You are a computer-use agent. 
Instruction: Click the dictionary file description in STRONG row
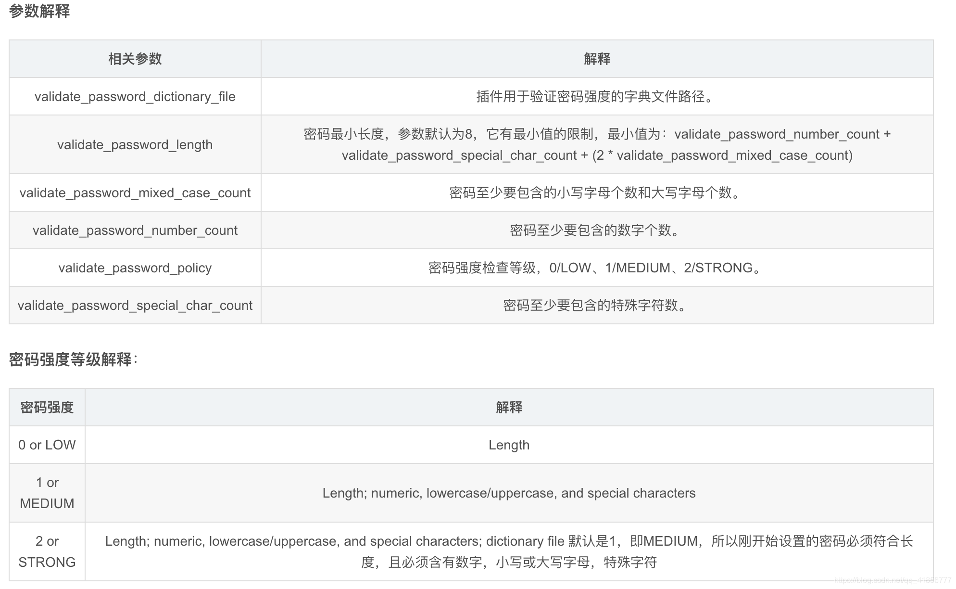coord(509,551)
